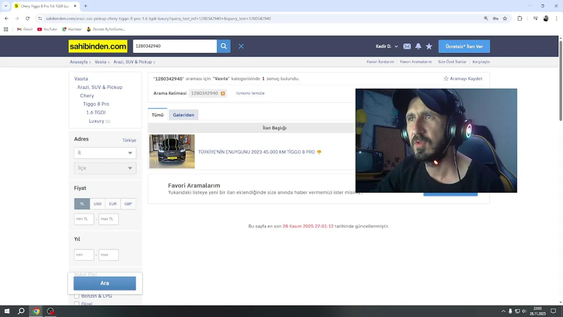563x317 pixels.
Task: Open the Favori İlanlarım link
Action: 380,62
